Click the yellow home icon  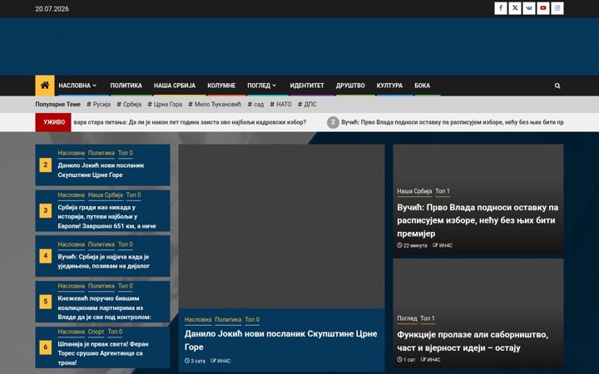(45, 86)
